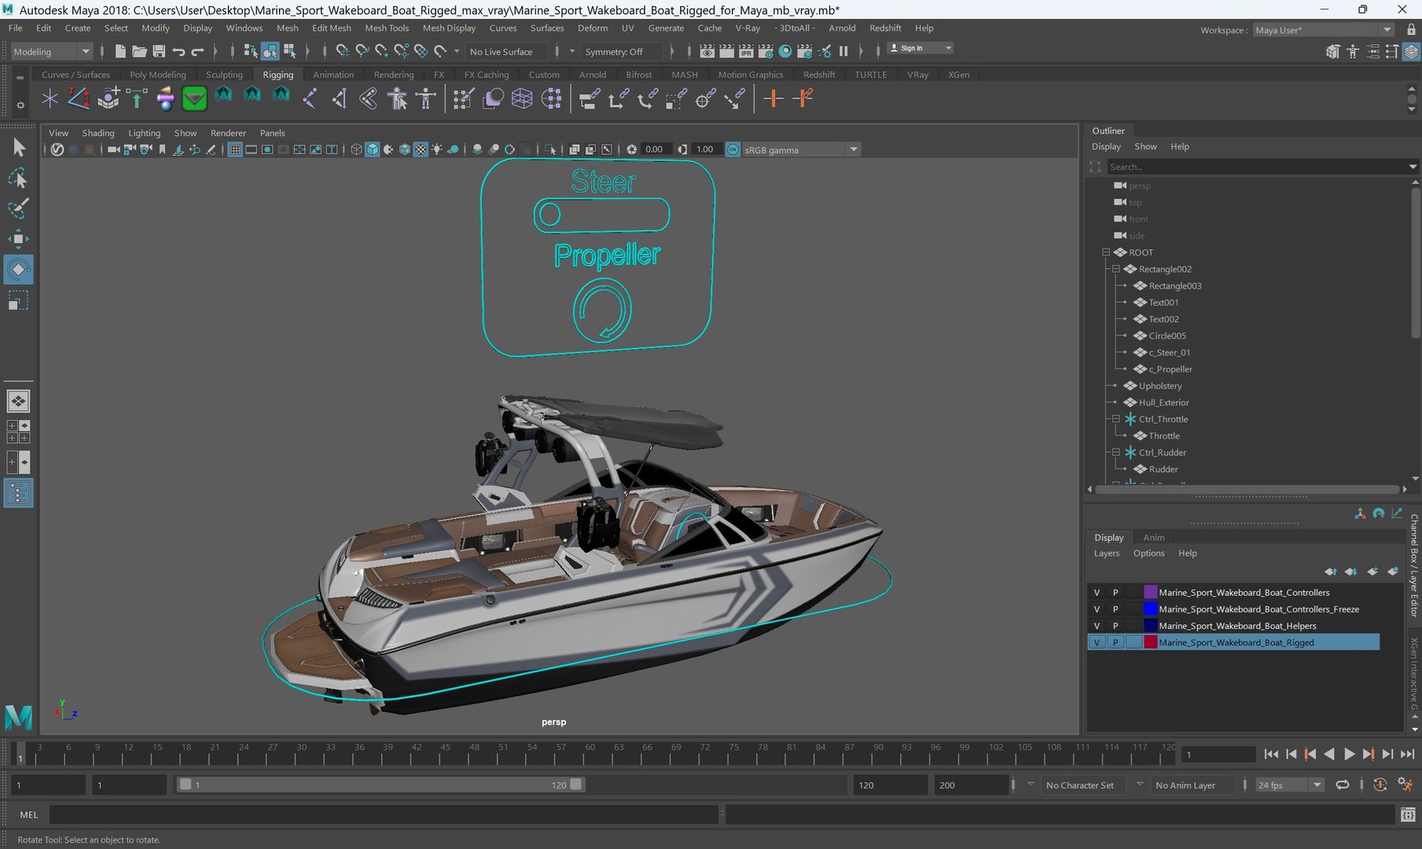Toggle loop playback mode button
Screen dimensions: 1422x849
click(1342, 785)
